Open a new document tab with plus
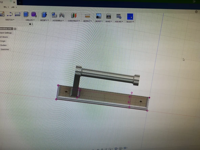This screenshot has height=150, width=200. pyautogui.click(x=20, y=2)
